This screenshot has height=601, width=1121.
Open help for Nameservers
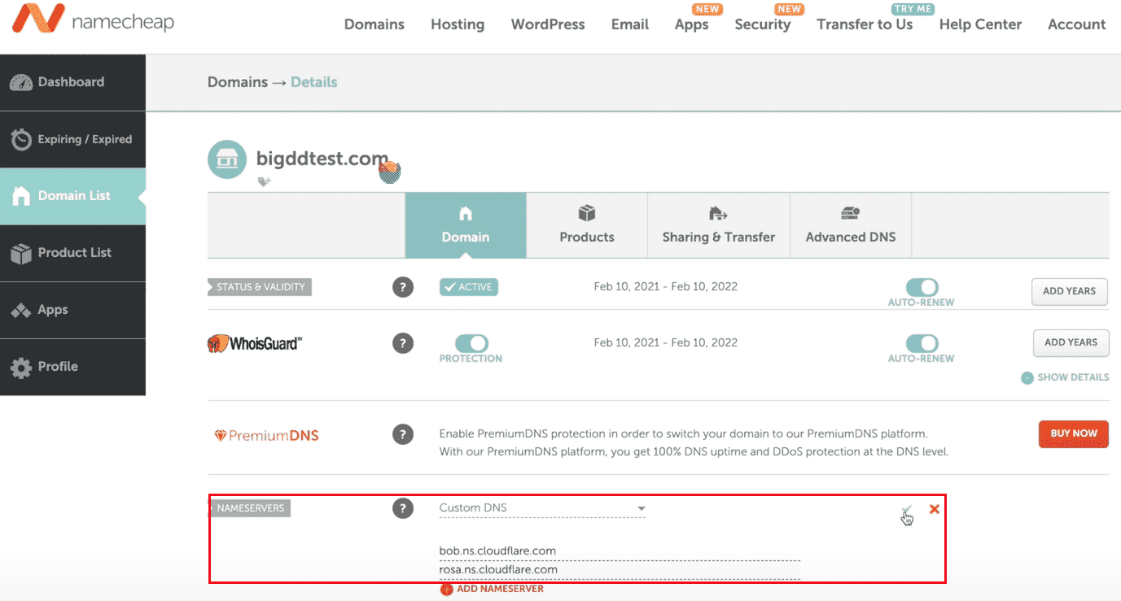pyautogui.click(x=403, y=509)
